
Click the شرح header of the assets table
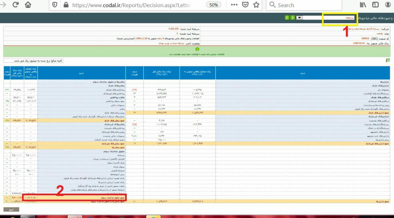click(x=303, y=73)
